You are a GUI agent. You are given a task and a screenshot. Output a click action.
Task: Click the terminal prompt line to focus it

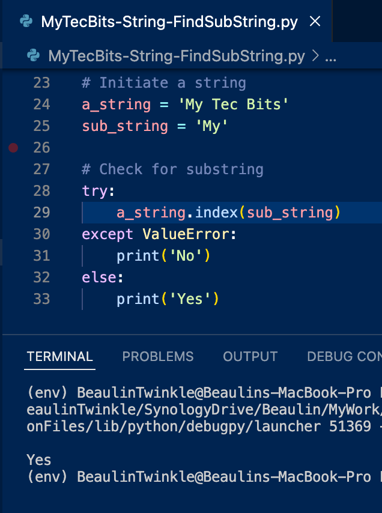(180, 477)
